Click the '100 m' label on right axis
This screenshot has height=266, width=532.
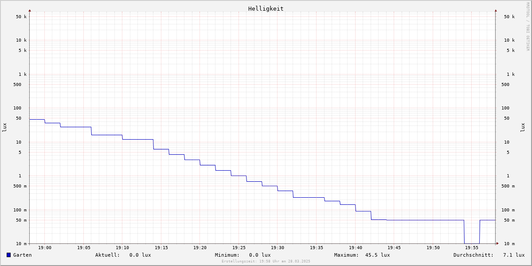click(508, 210)
